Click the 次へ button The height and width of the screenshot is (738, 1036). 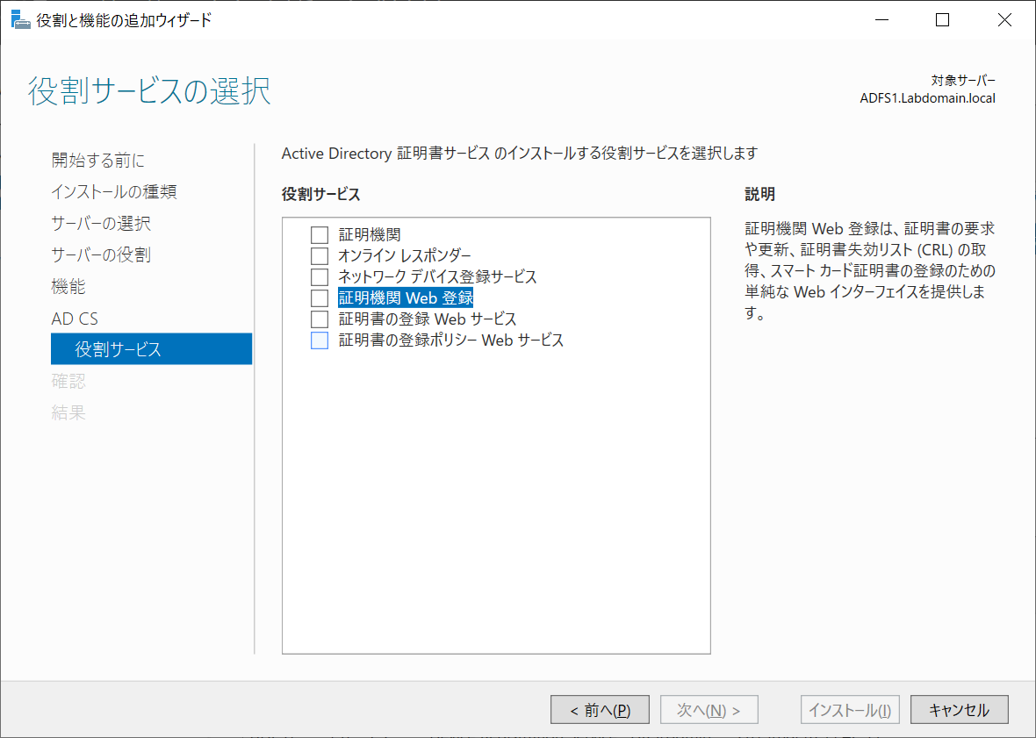709,709
